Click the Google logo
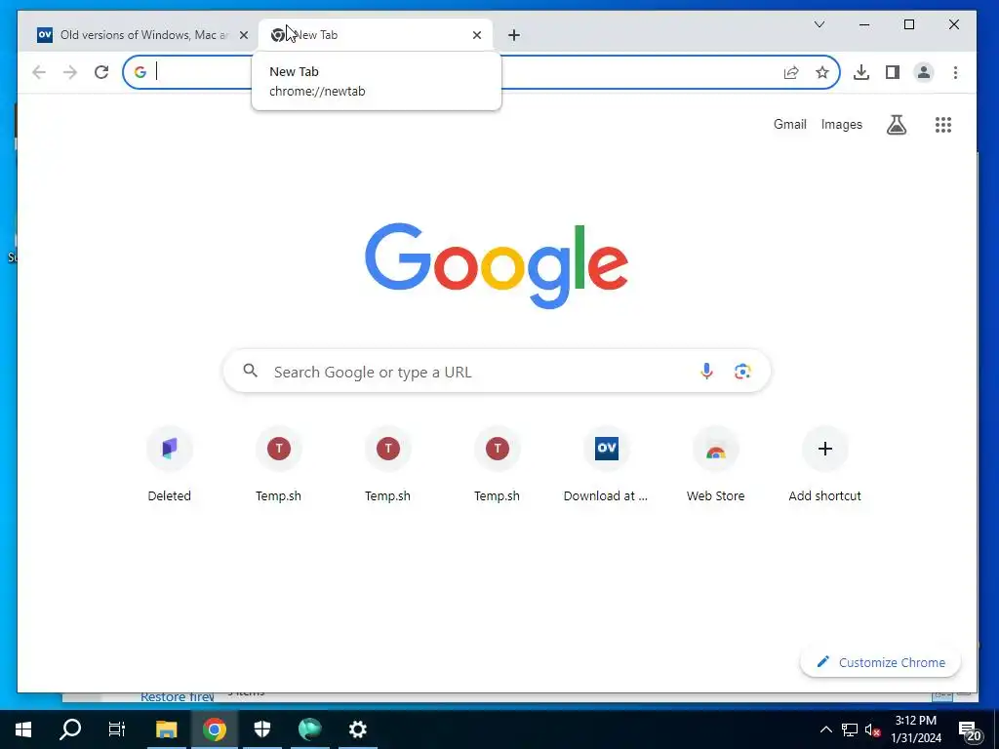 tap(497, 265)
